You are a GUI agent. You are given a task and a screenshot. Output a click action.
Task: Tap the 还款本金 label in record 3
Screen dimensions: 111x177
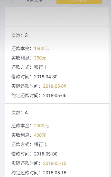pos(20,48)
